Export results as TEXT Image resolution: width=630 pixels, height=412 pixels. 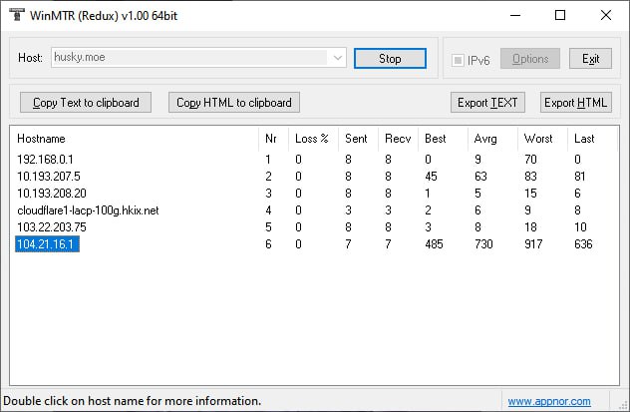point(487,103)
